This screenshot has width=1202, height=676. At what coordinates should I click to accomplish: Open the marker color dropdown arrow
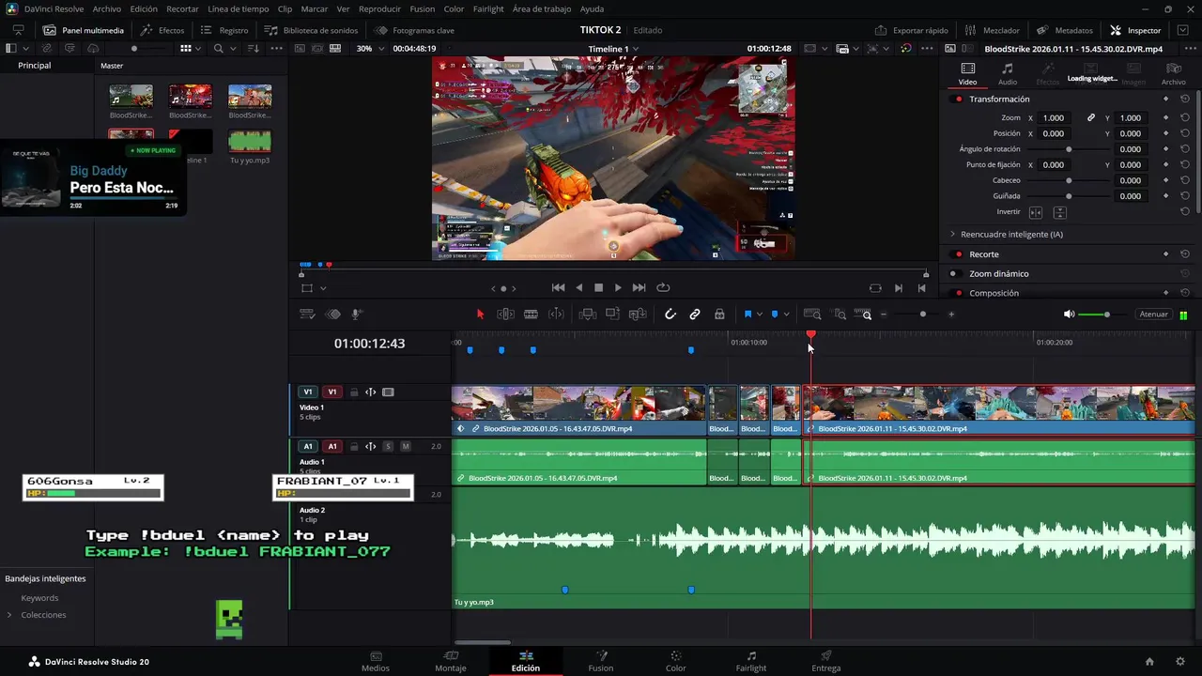786,315
